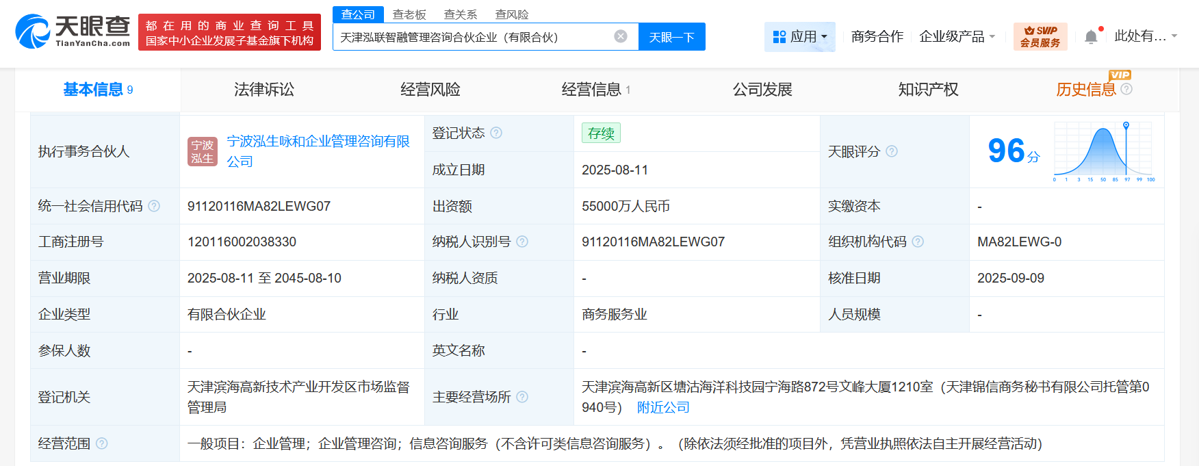
Task: Open the 附近公司 link
Action: pos(663,407)
